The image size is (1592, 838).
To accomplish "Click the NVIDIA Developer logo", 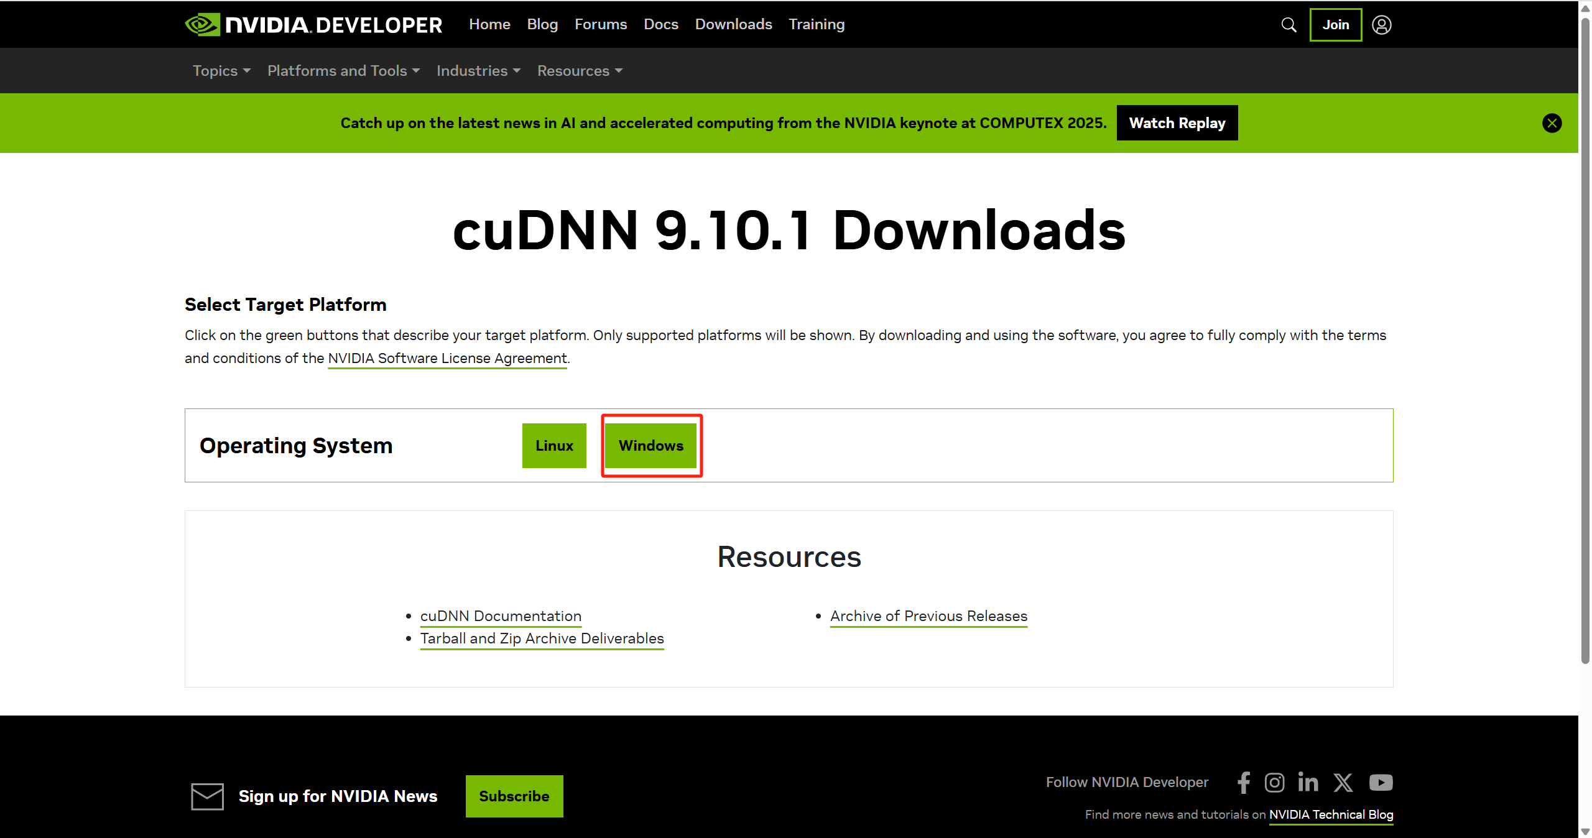I will click(x=313, y=25).
